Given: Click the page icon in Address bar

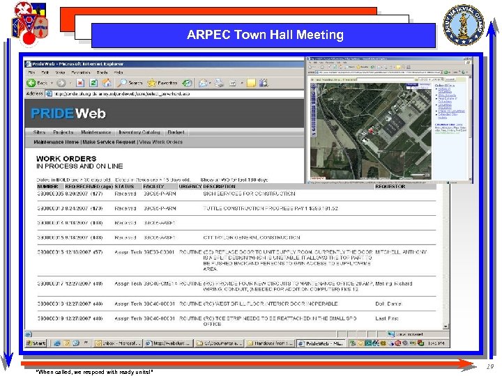Looking at the screenshot, I should [x=49, y=94].
